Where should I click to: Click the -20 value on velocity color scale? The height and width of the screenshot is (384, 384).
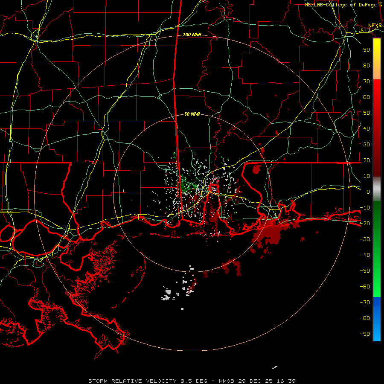[x=365, y=224]
